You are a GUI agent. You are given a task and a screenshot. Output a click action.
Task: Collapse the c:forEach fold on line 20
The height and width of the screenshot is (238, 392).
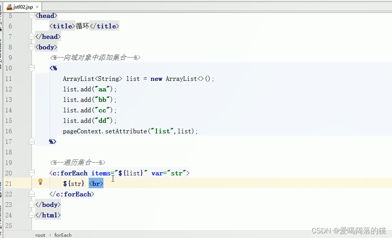tap(31, 173)
